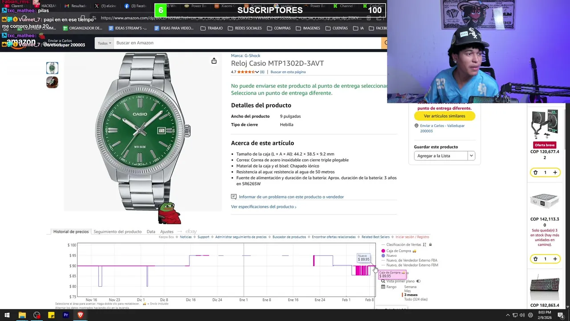Click Ver artículos similares yellow button

click(x=444, y=116)
